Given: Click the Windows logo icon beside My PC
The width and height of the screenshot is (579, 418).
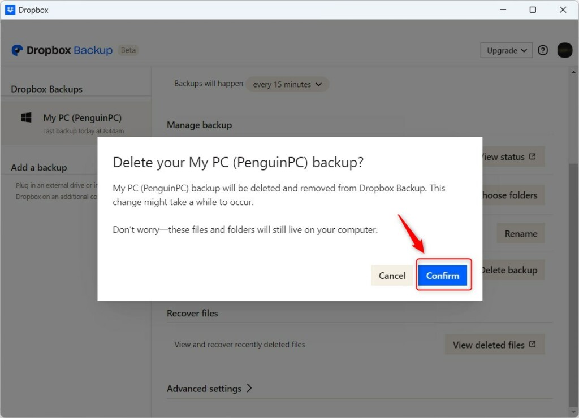Looking at the screenshot, I should click(26, 117).
